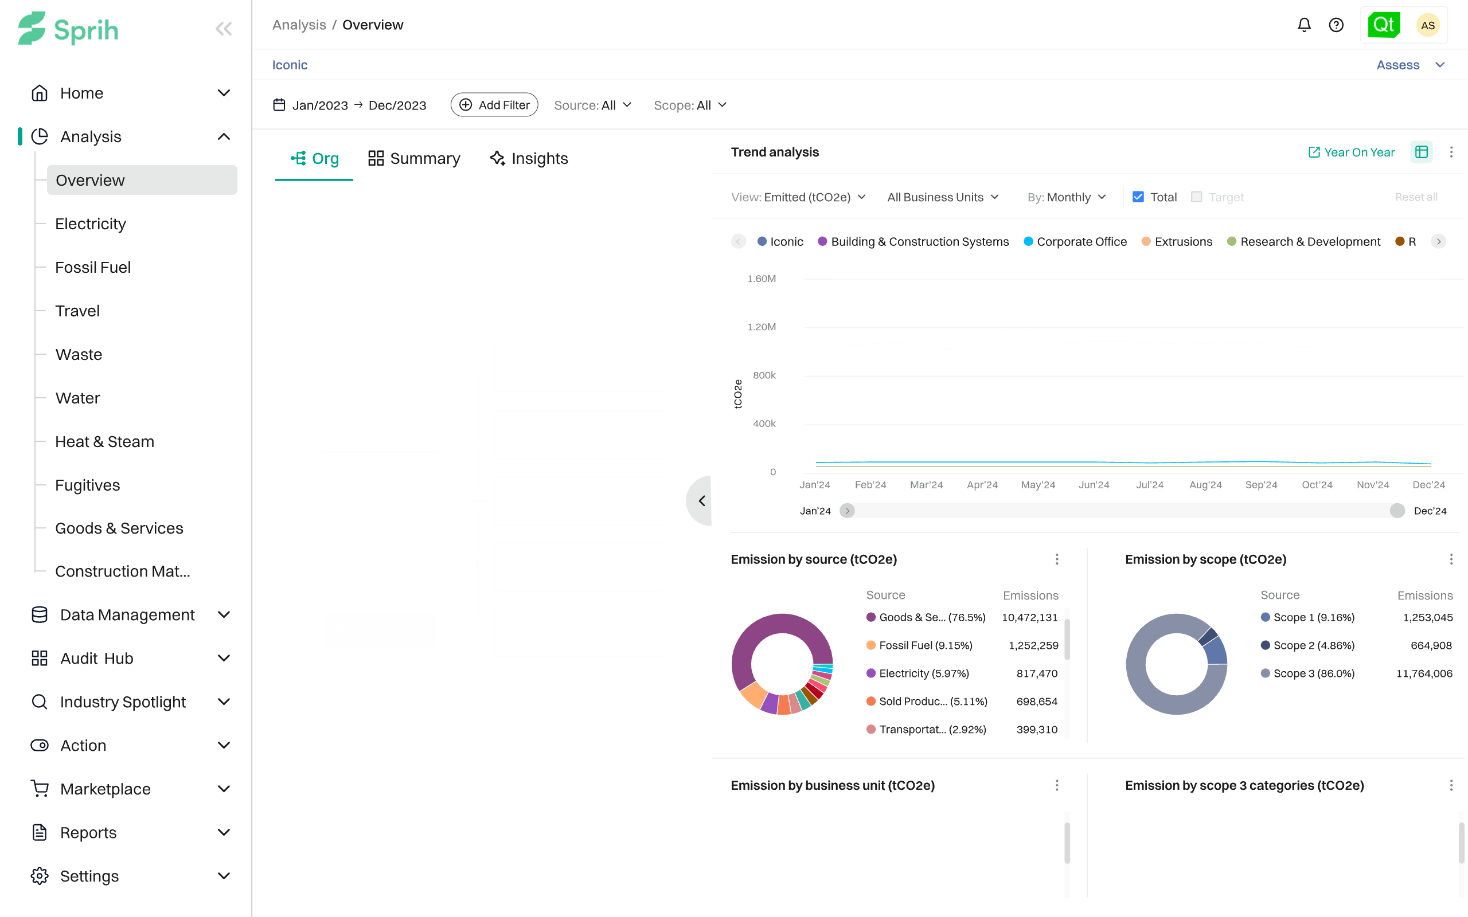Open the Assess dropdown
The width and height of the screenshot is (1468, 917).
(x=1411, y=65)
